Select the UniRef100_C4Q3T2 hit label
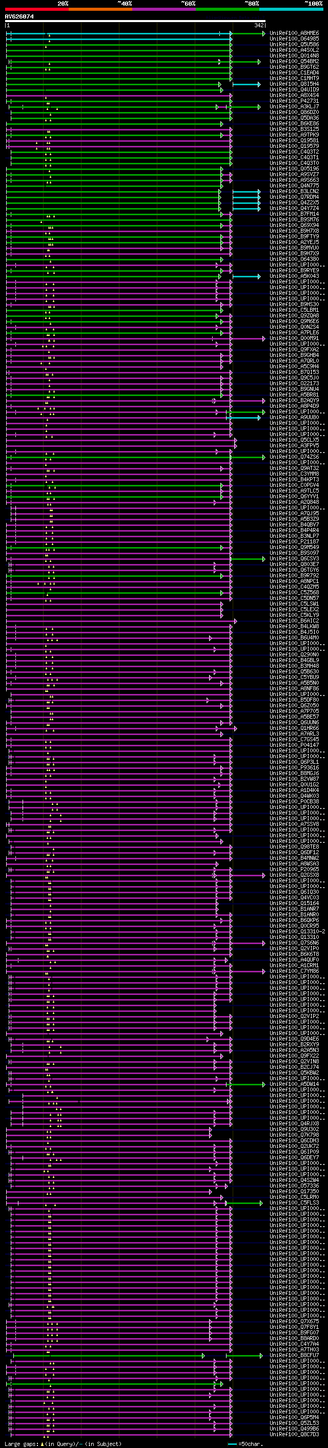Screen dimensions: 328x1448 coord(294,152)
